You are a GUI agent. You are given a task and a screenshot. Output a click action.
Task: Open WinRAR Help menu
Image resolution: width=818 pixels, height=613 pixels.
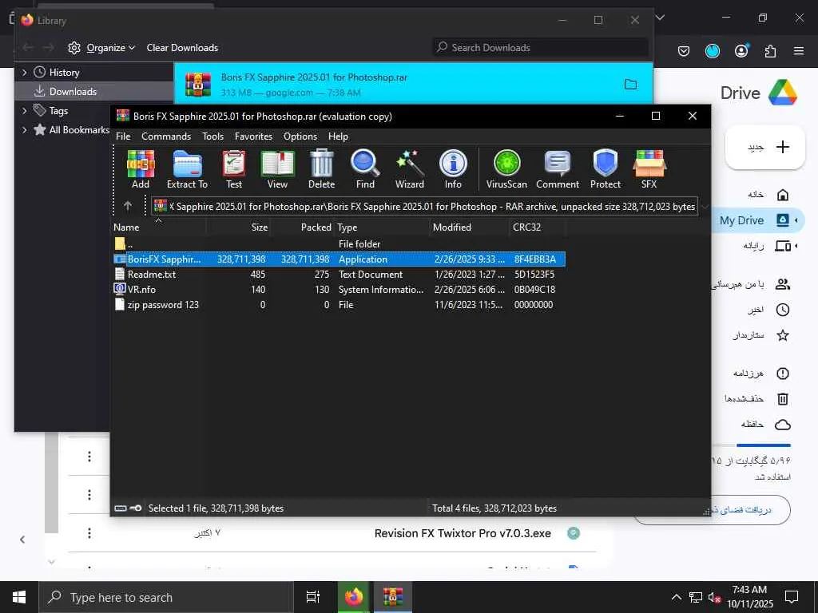(338, 136)
